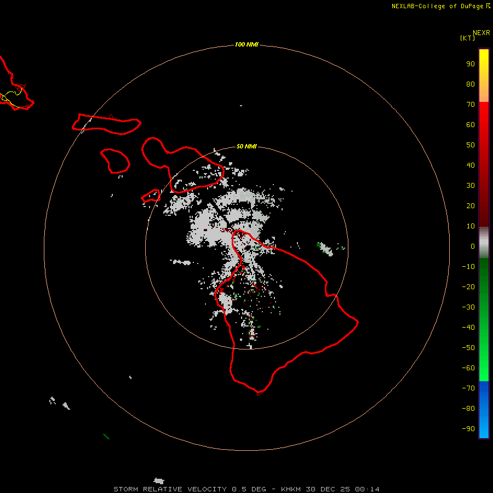Click the -90 knot colorbar label

click(468, 429)
